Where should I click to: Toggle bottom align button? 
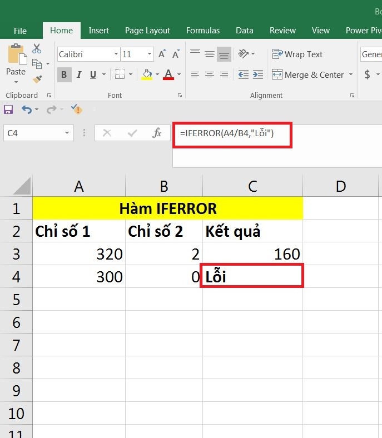coord(224,53)
